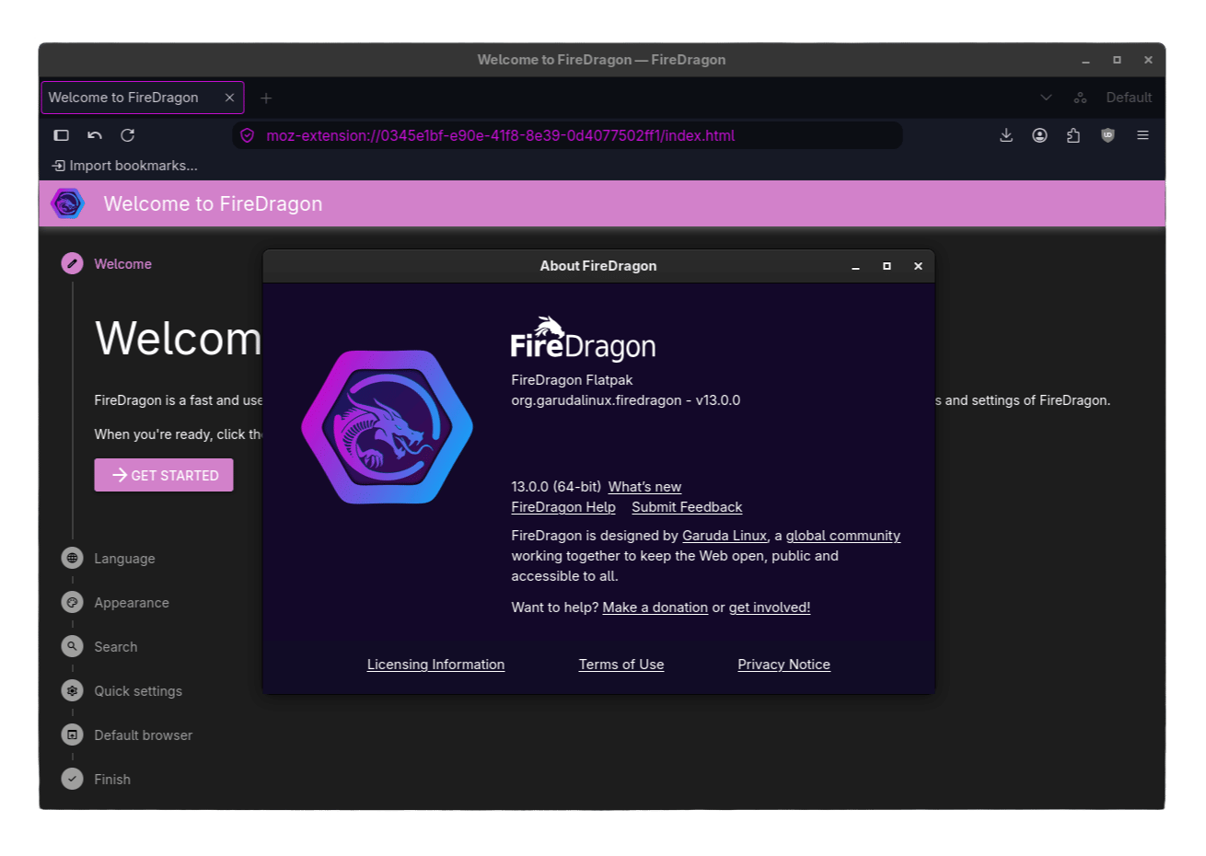Select the Welcome to FireDragon tab
1206x856 pixels.
[x=143, y=98]
